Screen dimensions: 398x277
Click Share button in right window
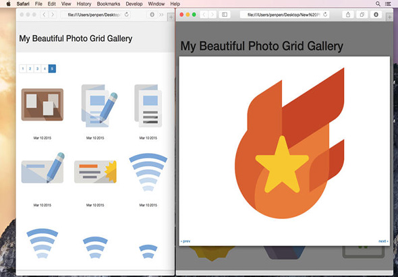(348, 15)
